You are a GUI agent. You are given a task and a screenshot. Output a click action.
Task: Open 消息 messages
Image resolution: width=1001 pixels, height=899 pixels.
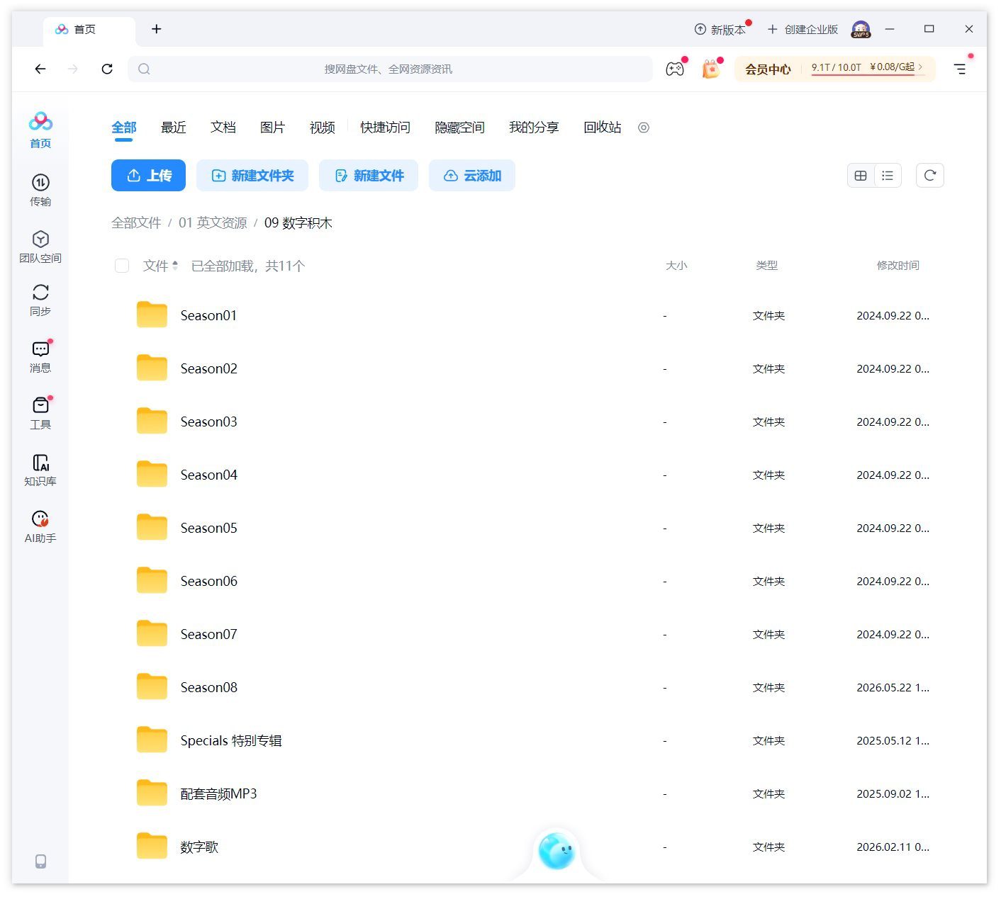point(40,356)
